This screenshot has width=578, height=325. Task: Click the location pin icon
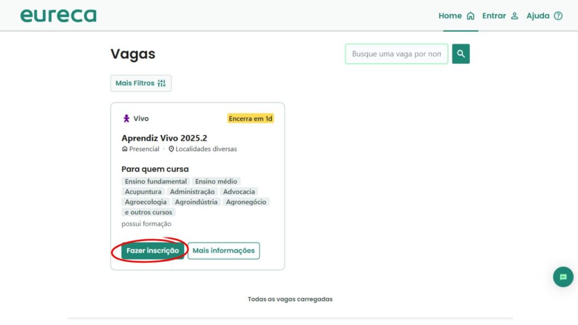[x=171, y=149]
